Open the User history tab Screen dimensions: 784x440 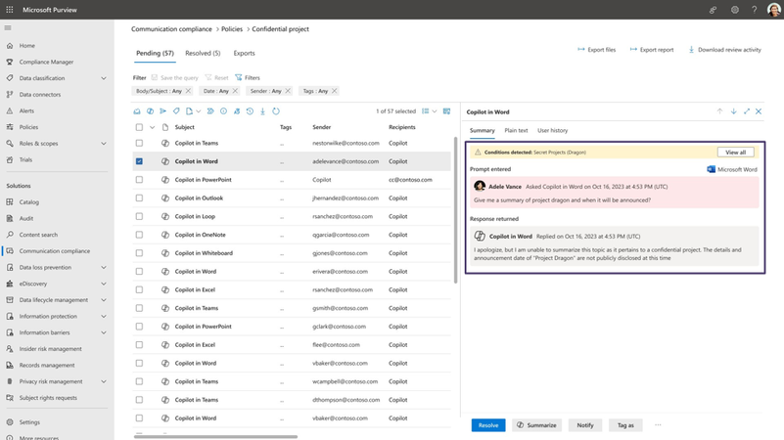[552, 130]
